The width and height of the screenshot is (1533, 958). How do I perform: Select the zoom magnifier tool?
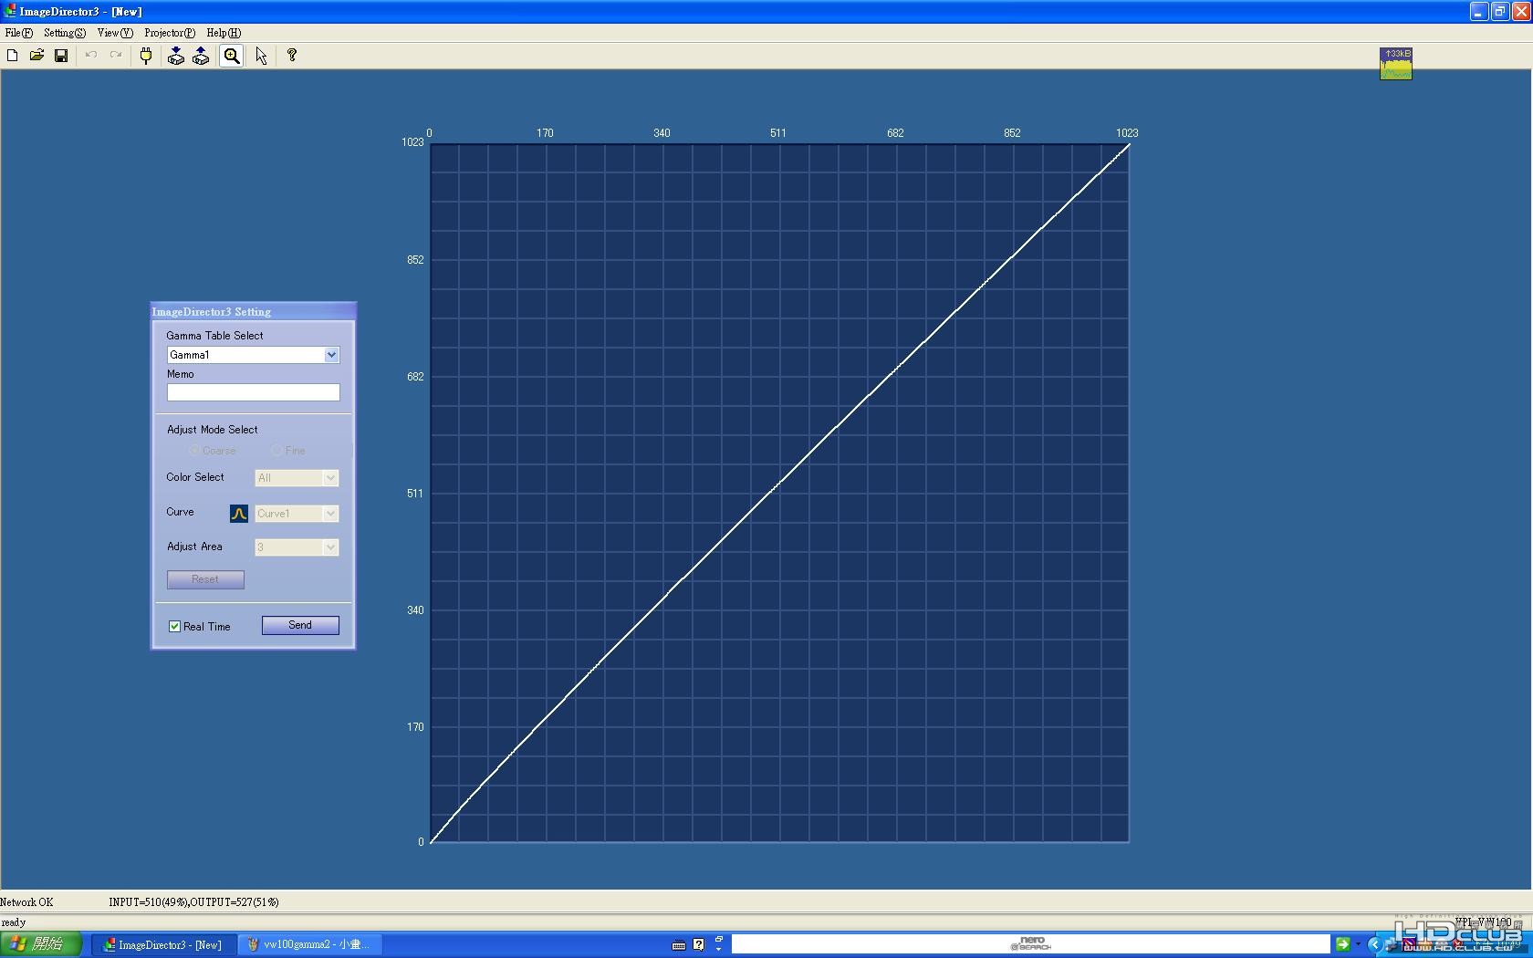tap(232, 56)
